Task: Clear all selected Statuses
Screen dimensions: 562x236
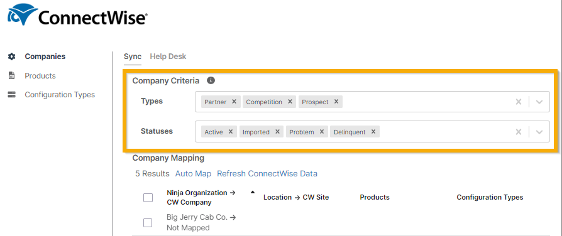Action: coord(518,132)
